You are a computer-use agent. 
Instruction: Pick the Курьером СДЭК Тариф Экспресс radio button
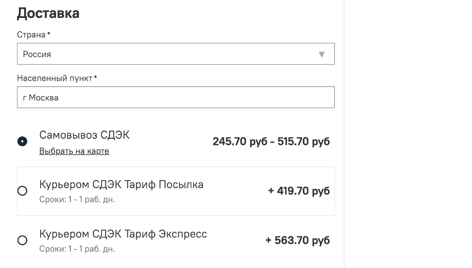[22, 241]
